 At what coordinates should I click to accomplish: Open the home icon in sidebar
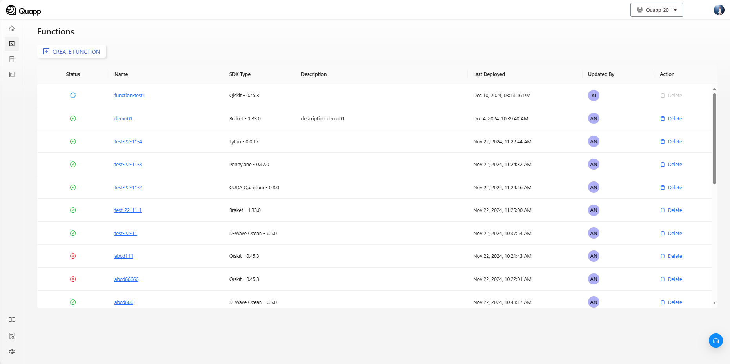(x=12, y=29)
